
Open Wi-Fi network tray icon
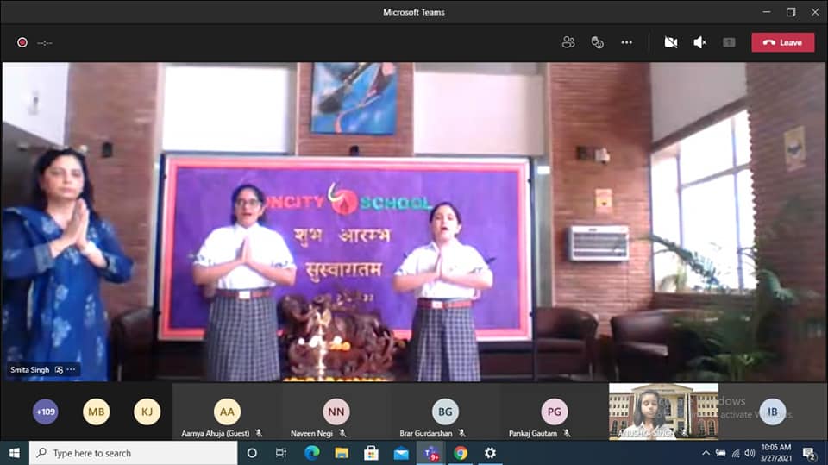(x=736, y=453)
